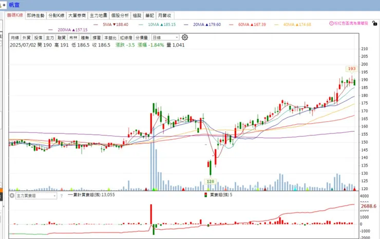Click the 2025/07/02 date text
This screenshot has height=239, width=380.
coord(22,45)
